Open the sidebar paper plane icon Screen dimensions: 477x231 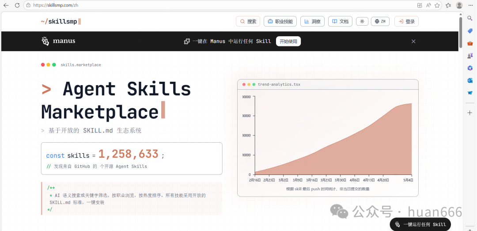469,92
